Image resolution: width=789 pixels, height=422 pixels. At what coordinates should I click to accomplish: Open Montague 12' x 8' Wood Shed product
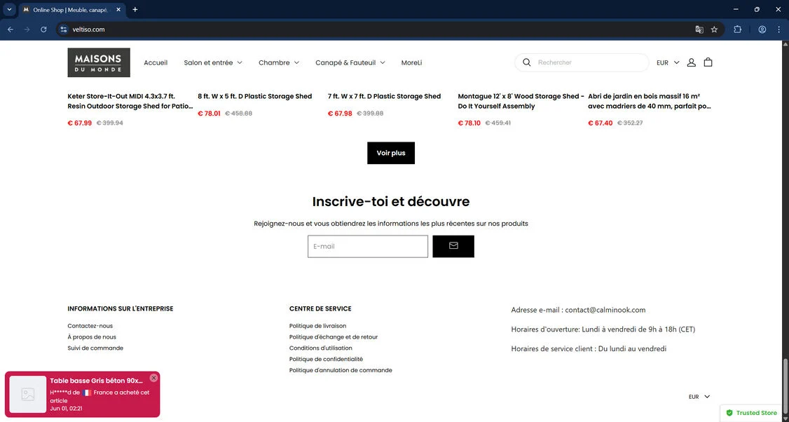[x=521, y=101]
